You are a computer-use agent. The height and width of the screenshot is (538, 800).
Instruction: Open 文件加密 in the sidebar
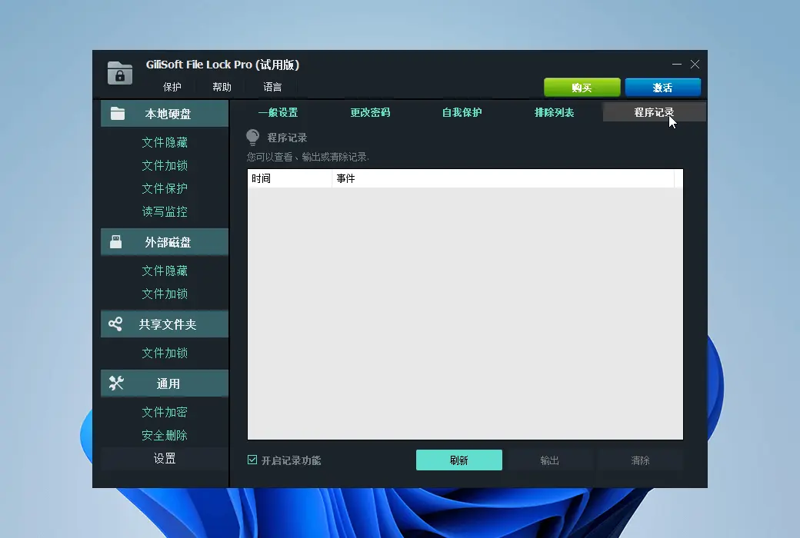[x=165, y=412]
